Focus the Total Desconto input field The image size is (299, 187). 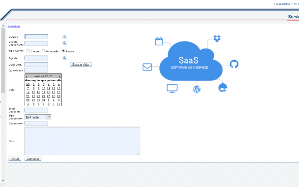coord(36,110)
